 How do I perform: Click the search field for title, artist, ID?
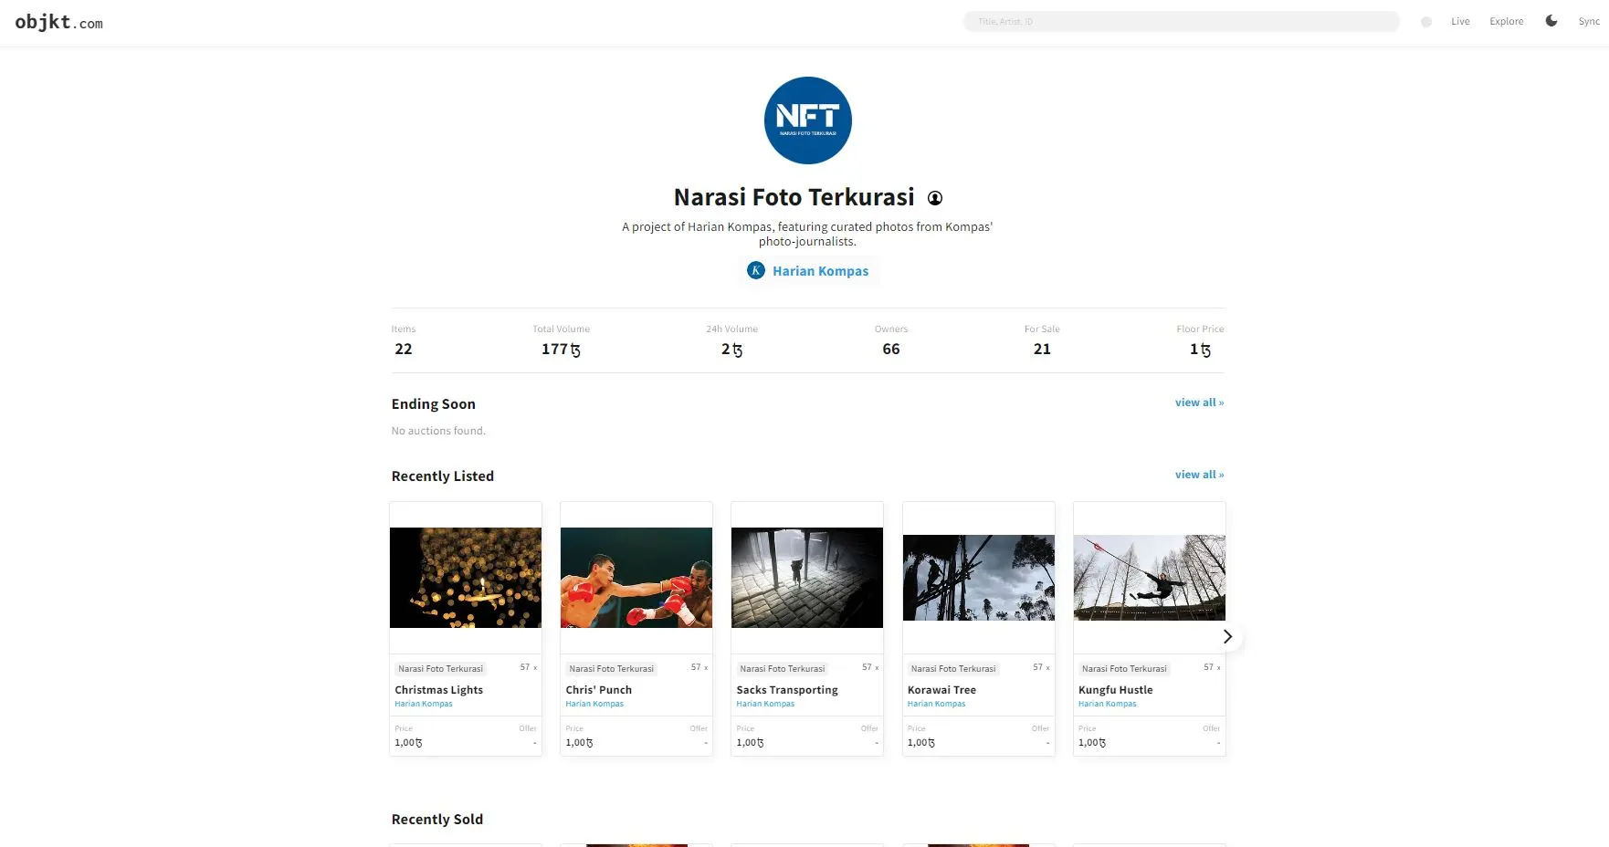point(1181,21)
